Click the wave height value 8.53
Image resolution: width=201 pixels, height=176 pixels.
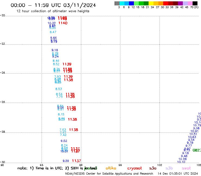[x=59, y=89]
